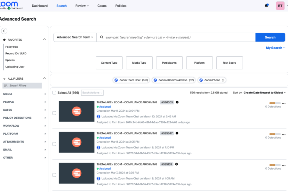
Task: Open the Review menu
Action: pyautogui.click(x=82, y=6)
